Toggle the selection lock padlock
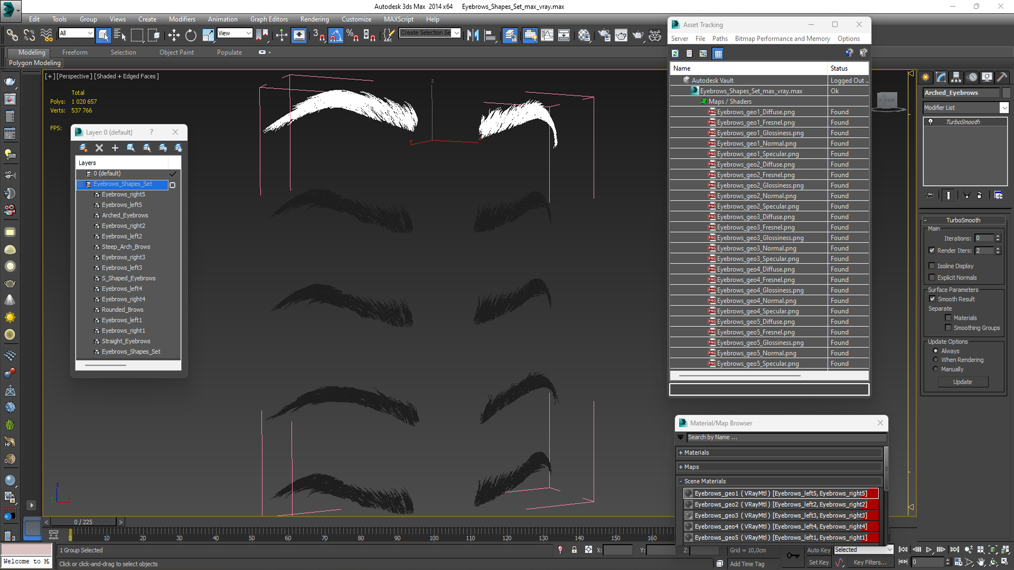Image resolution: width=1014 pixels, height=570 pixels. pyautogui.click(x=574, y=550)
